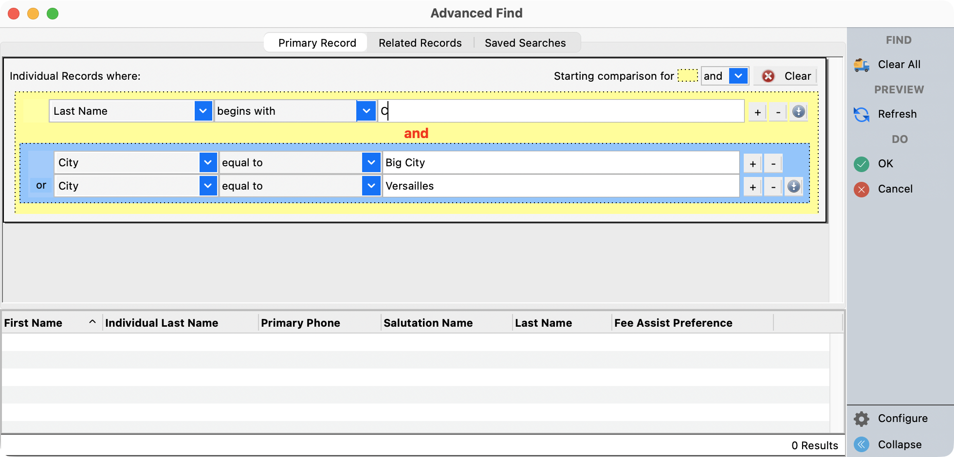Click the Versailles value input field
This screenshot has height=457, width=954.
(561, 186)
